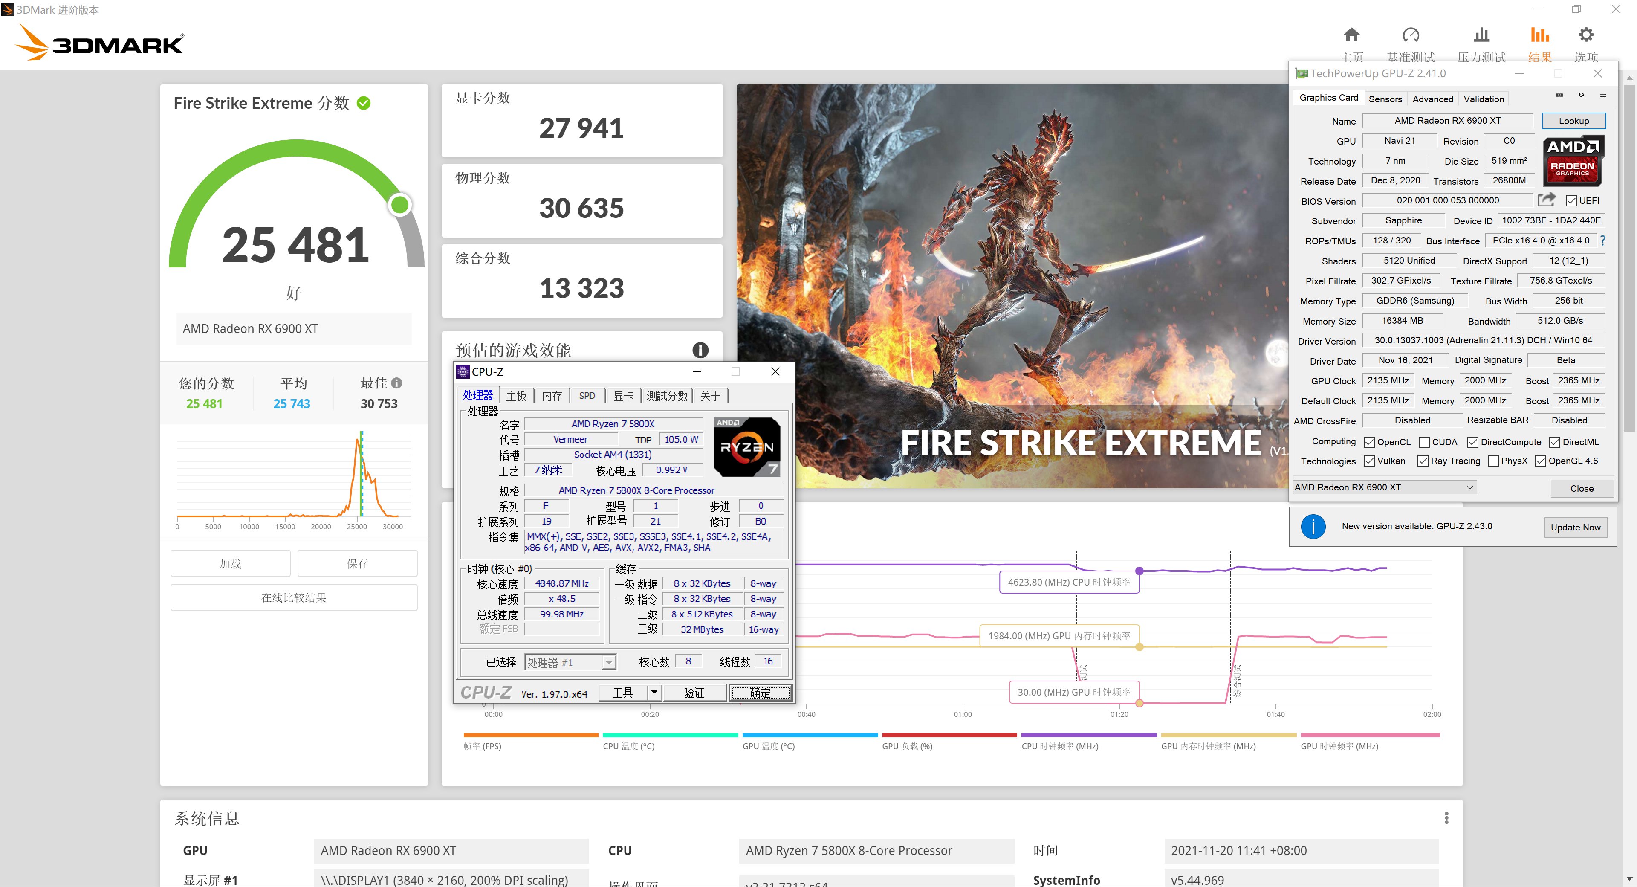Toggle the OpenCL checkbox
Image resolution: width=1637 pixels, height=887 pixels.
(1369, 442)
